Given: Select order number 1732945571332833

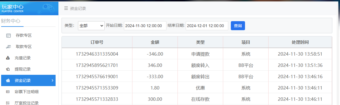Looking at the screenshot, I should (97, 99).
